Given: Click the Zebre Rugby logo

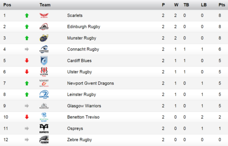Looking at the screenshot, I should pyautogui.click(x=44, y=140).
